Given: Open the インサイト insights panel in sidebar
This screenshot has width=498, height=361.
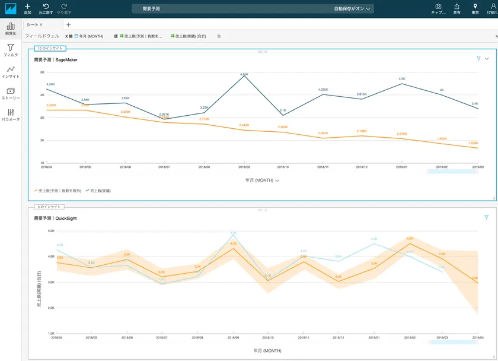Looking at the screenshot, I should coord(11,72).
